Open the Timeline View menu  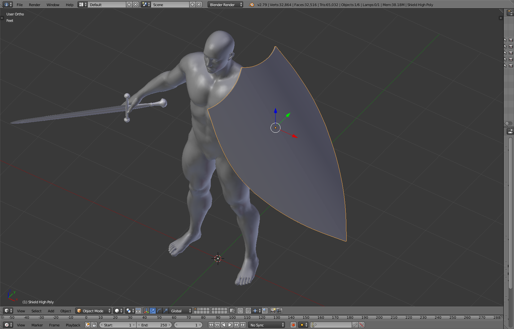coord(21,325)
